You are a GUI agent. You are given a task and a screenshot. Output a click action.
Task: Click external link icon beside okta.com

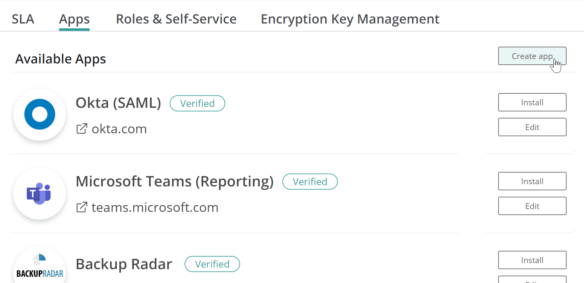click(82, 129)
